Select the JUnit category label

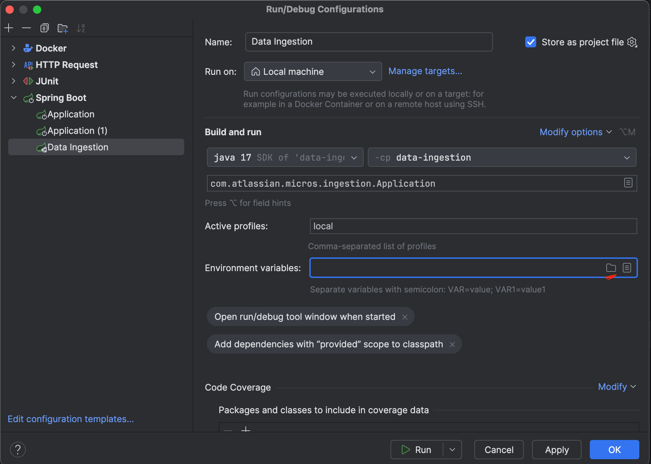(x=47, y=81)
